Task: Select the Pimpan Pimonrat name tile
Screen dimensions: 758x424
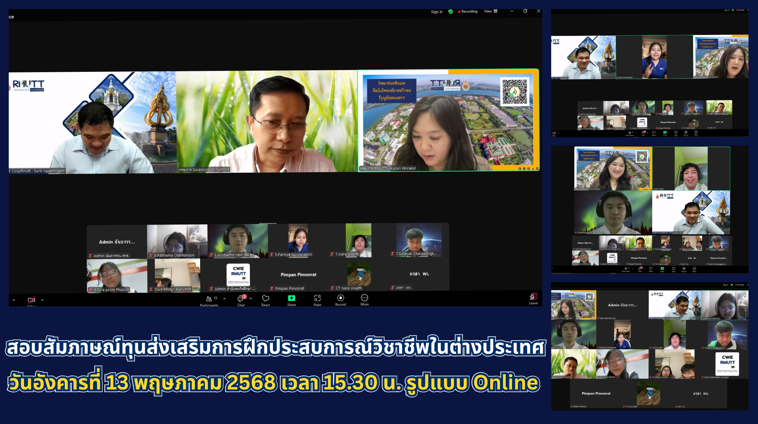Action: tap(298, 275)
